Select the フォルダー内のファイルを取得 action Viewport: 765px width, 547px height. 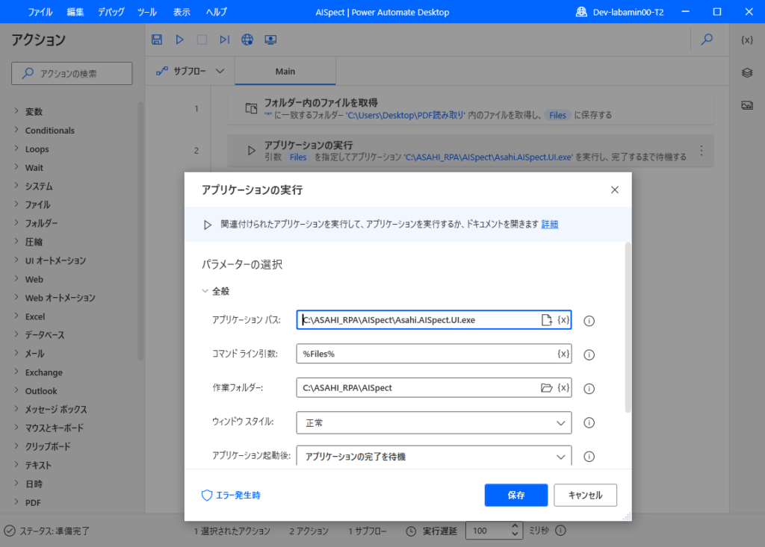pyautogui.click(x=471, y=108)
